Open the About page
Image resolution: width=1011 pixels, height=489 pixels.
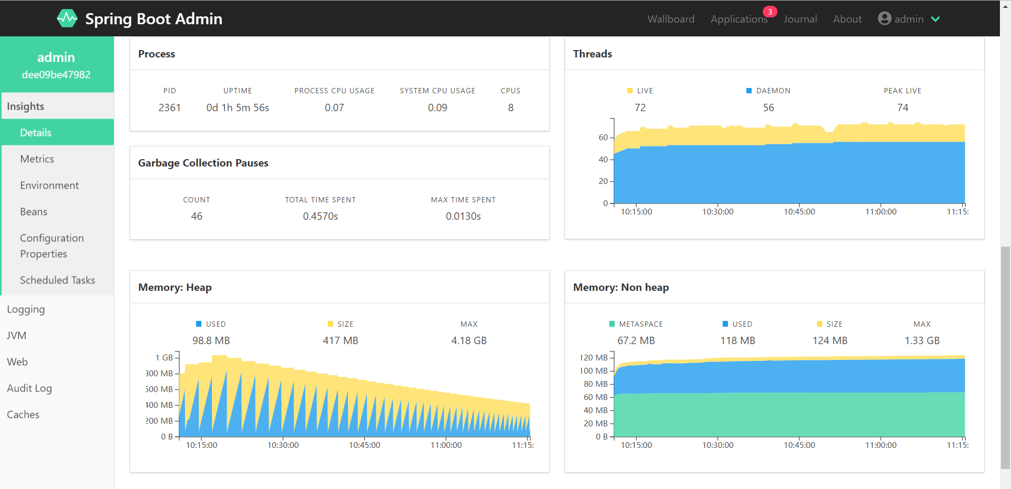coord(847,19)
